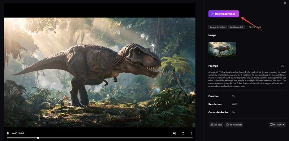Click the Image to Video tag
The width and height of the screenshot is (289, 141).
[x=218, y=27]
